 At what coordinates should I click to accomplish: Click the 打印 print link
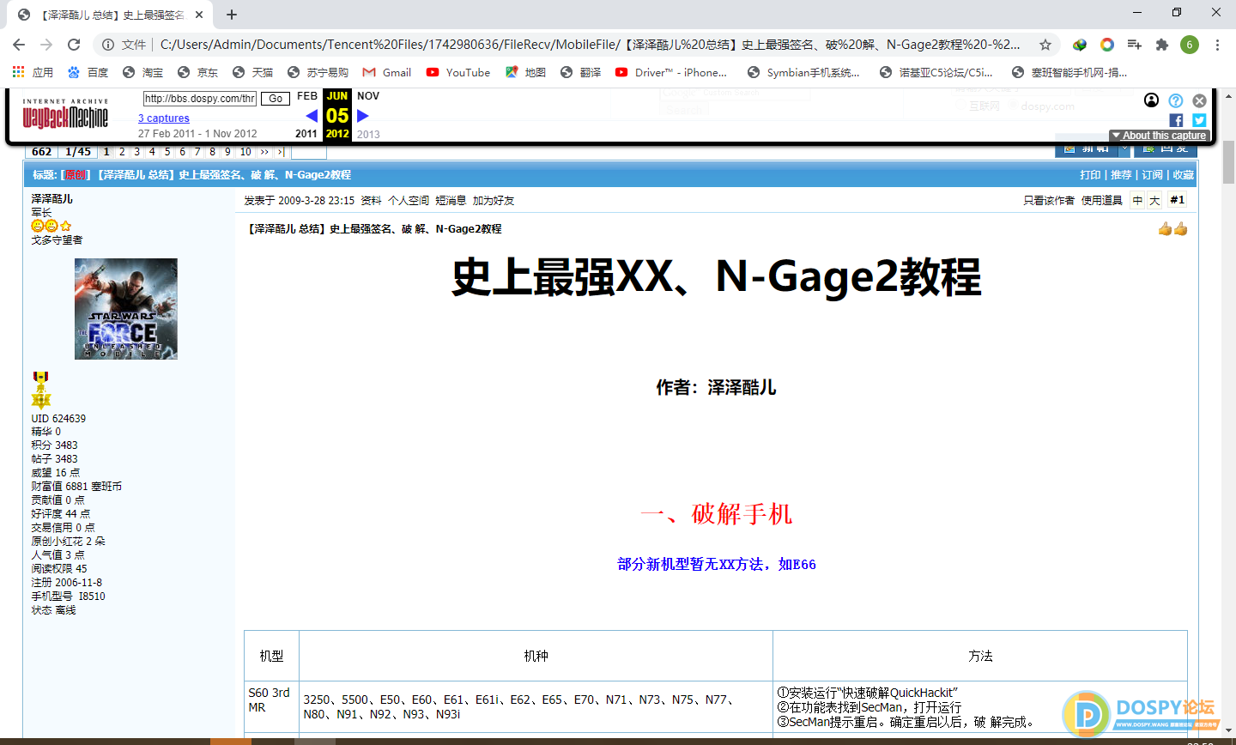tap(1090, 175)
